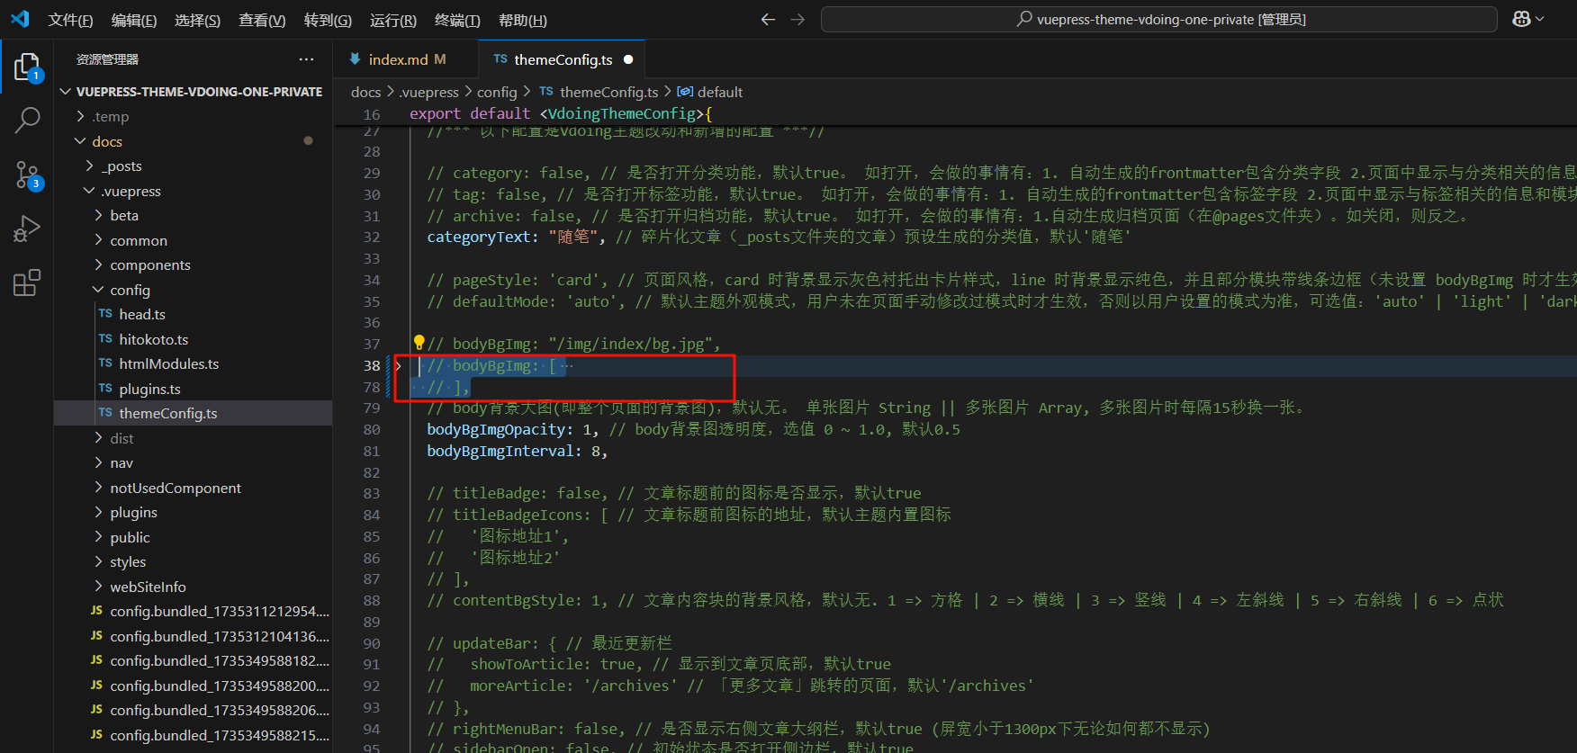Screen dimensions: 1577x753
Task: Open the Extensions view
Action: click(27, 282)
